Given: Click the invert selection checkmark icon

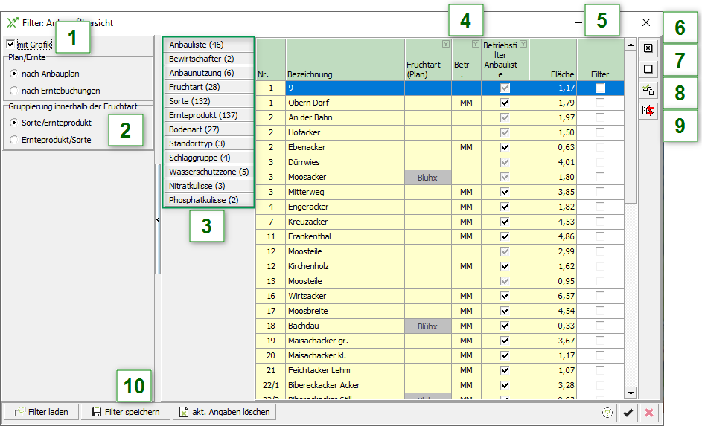Looking at the screenshot, I should [648, 90].
